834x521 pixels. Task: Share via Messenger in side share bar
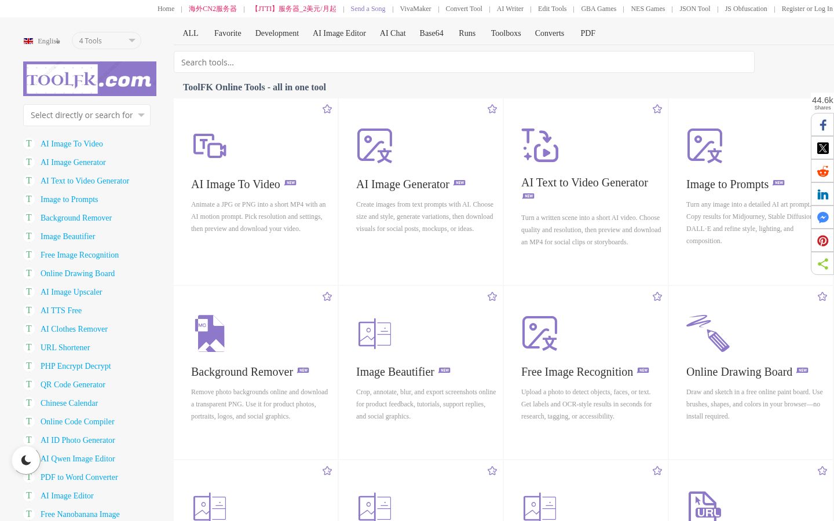click(x=822, y=218)
